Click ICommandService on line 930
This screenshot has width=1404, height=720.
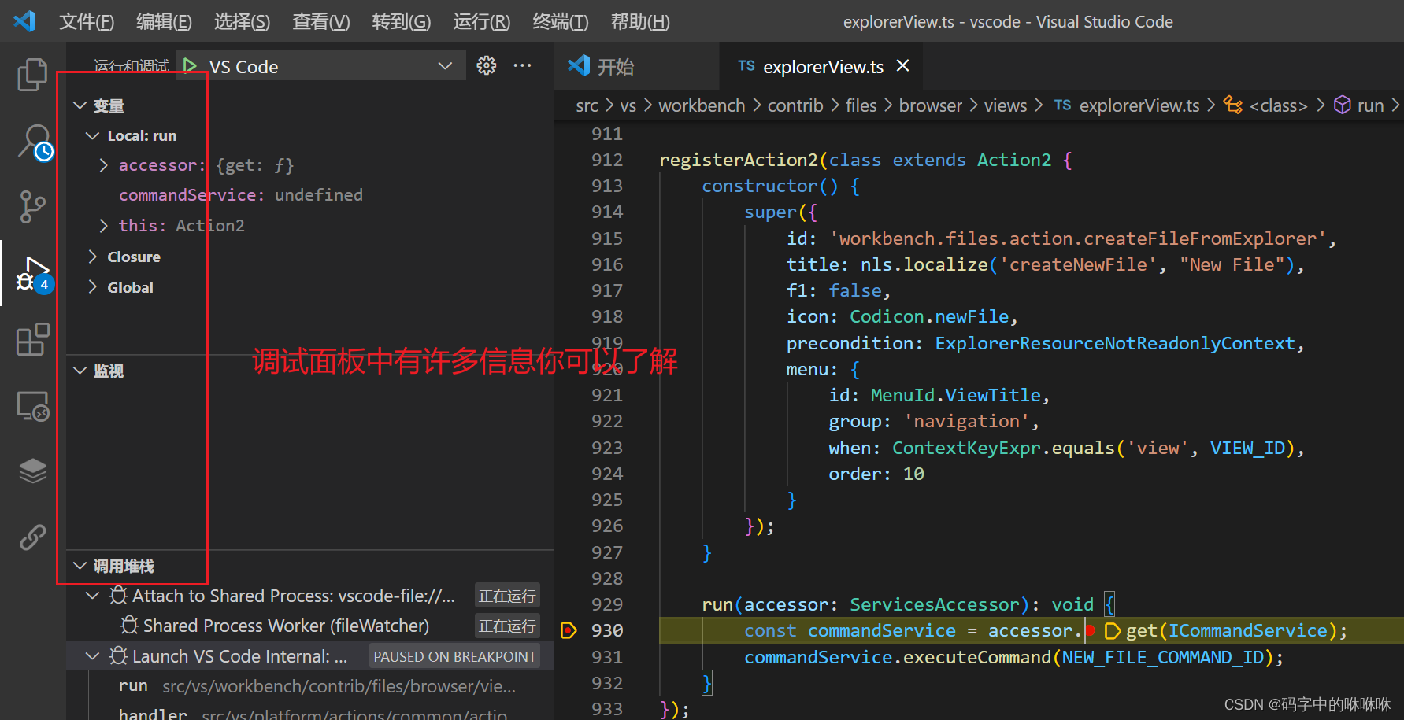coord(1247,630)
